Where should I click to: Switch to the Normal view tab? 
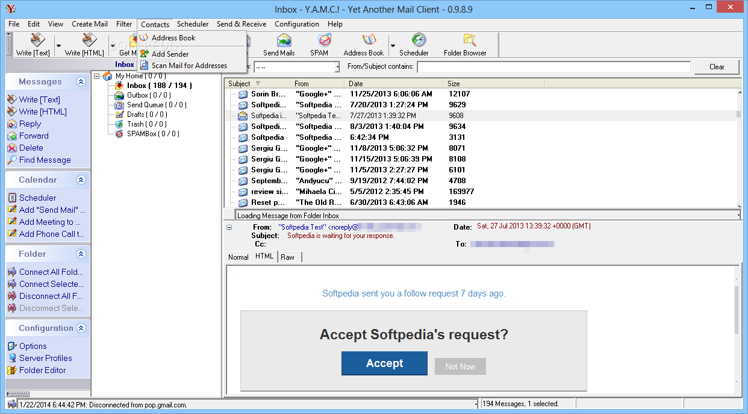[x=238, y=257]
